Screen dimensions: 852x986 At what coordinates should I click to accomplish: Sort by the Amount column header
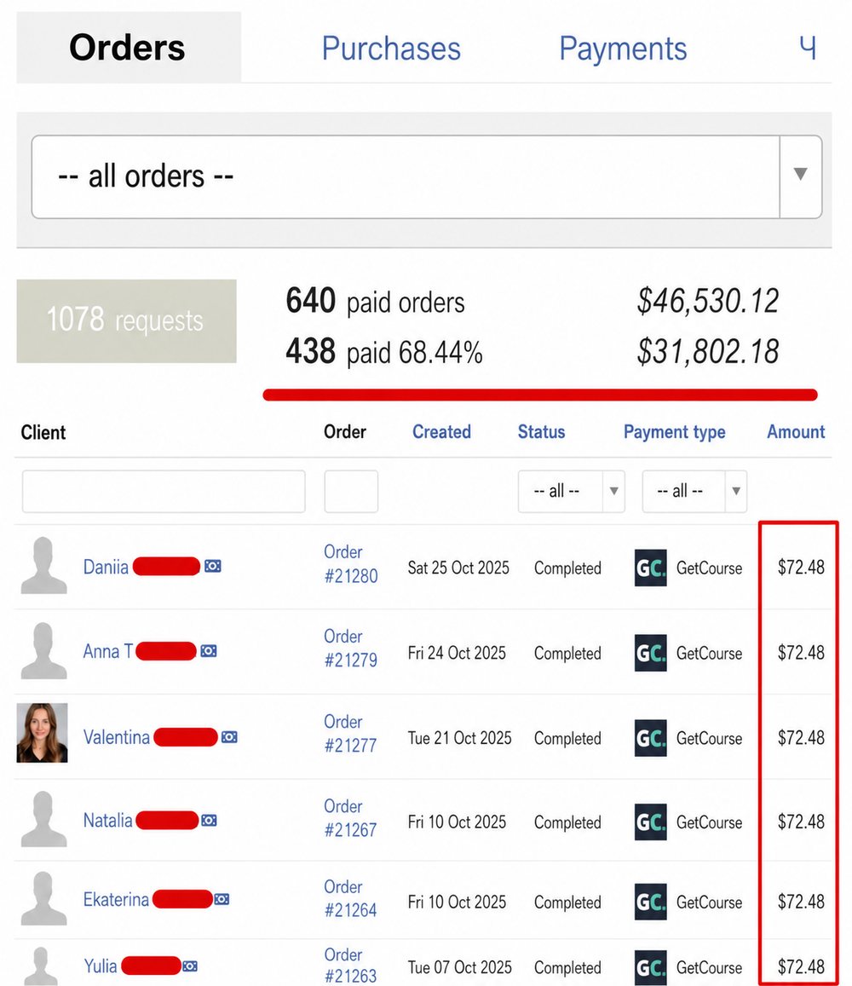click(x=796, y=432)
